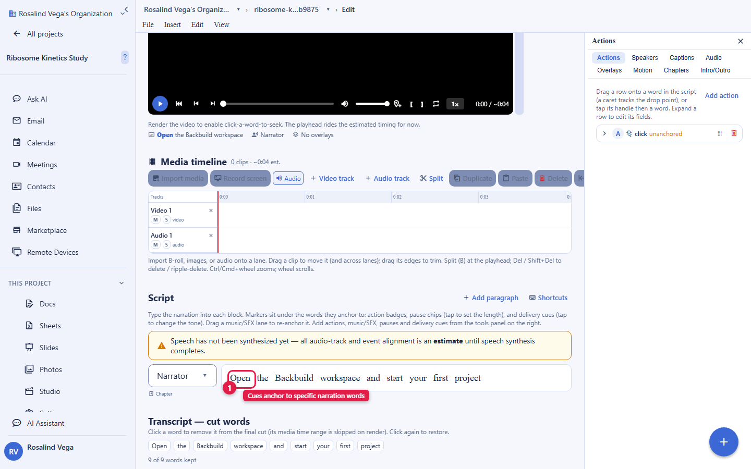Solo the Video 1 track
This screenshot has height=469, width=751.
click(x=167, y=220)
